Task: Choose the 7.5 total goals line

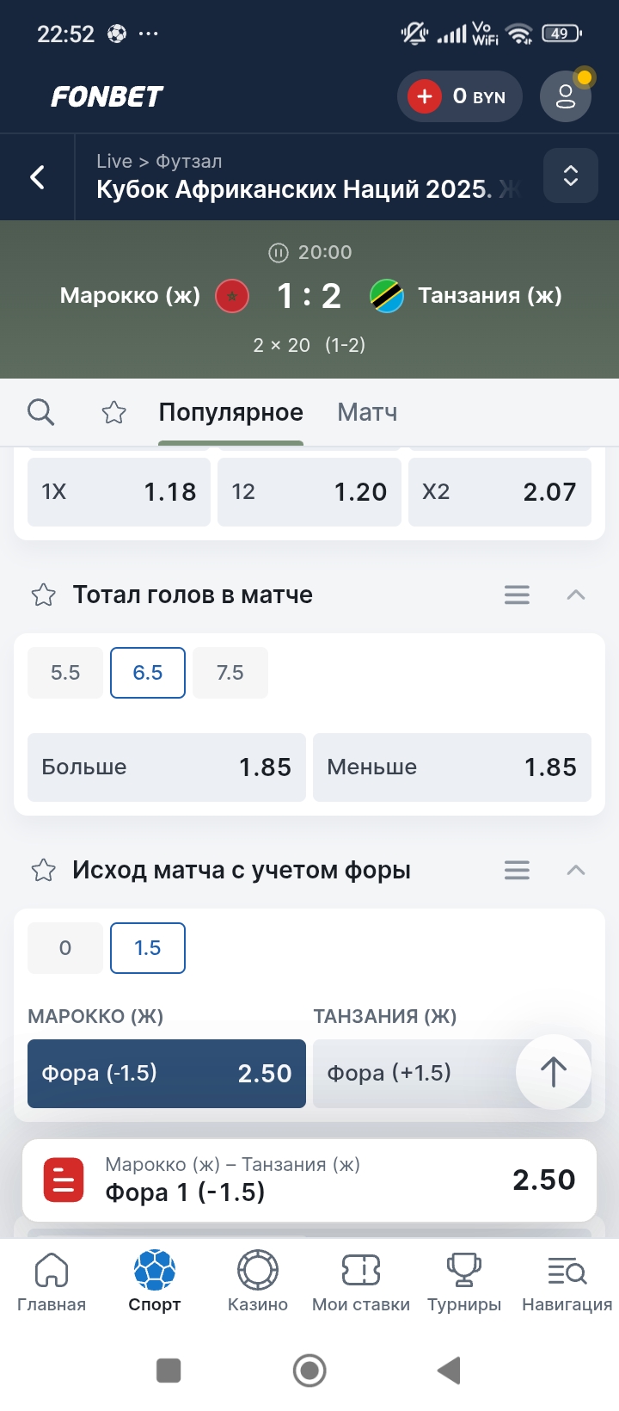Action: coord(230,673)
